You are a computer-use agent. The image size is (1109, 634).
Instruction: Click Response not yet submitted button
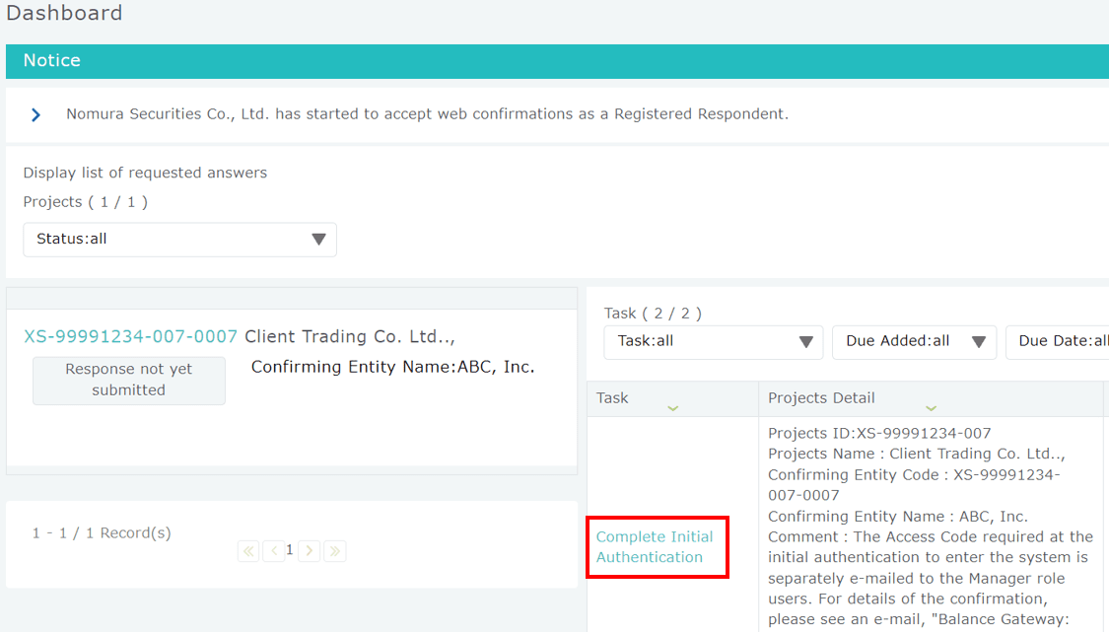[x=129, y=380]
